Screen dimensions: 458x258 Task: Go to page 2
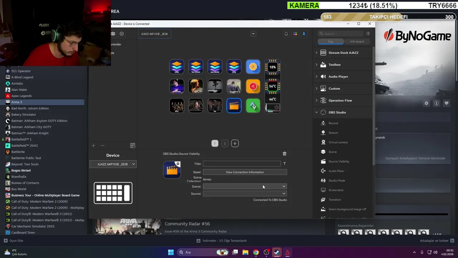tap(225, 143)
